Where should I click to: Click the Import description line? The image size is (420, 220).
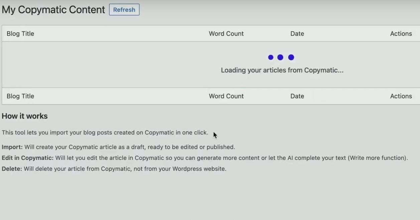pyautogui.click(x=118, y=147)
